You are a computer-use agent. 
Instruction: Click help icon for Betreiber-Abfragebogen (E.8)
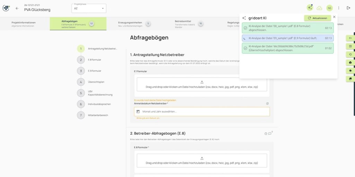tap(266, 134)
